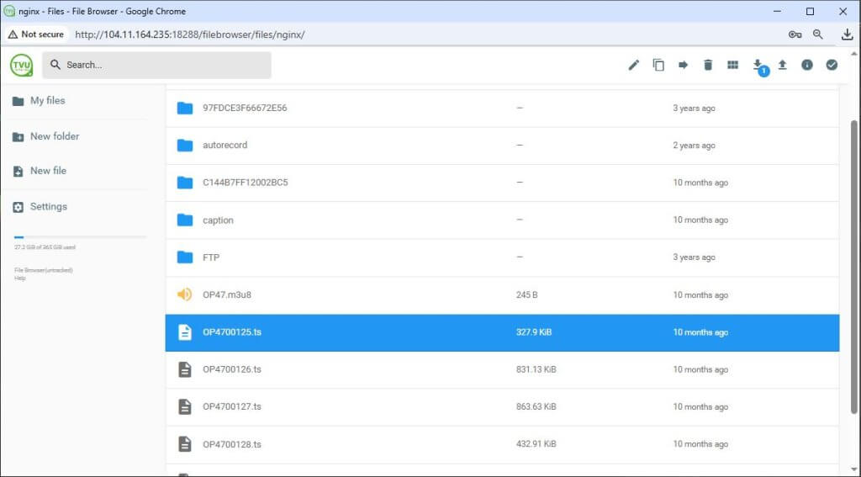
Task: Click the Help link in sidebar
Action: tap(20, 278)
